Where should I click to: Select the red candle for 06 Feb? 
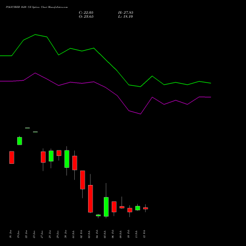[114, 207]
